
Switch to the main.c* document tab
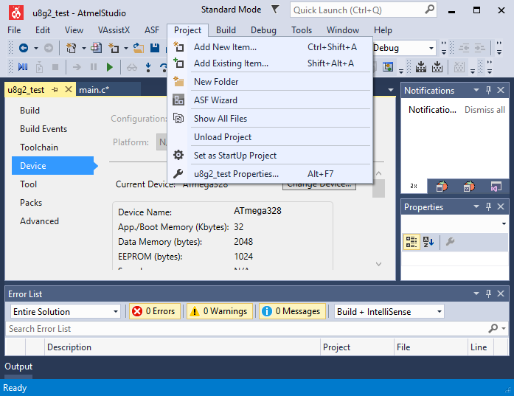[94, 90]
